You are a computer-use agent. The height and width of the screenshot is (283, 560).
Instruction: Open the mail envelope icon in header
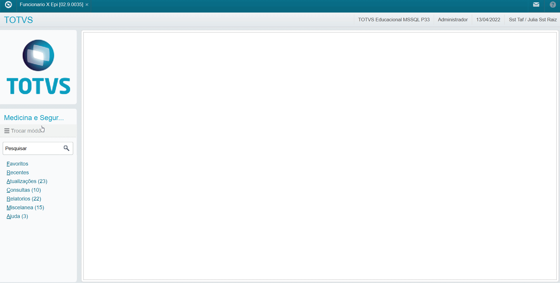[536, 5]
